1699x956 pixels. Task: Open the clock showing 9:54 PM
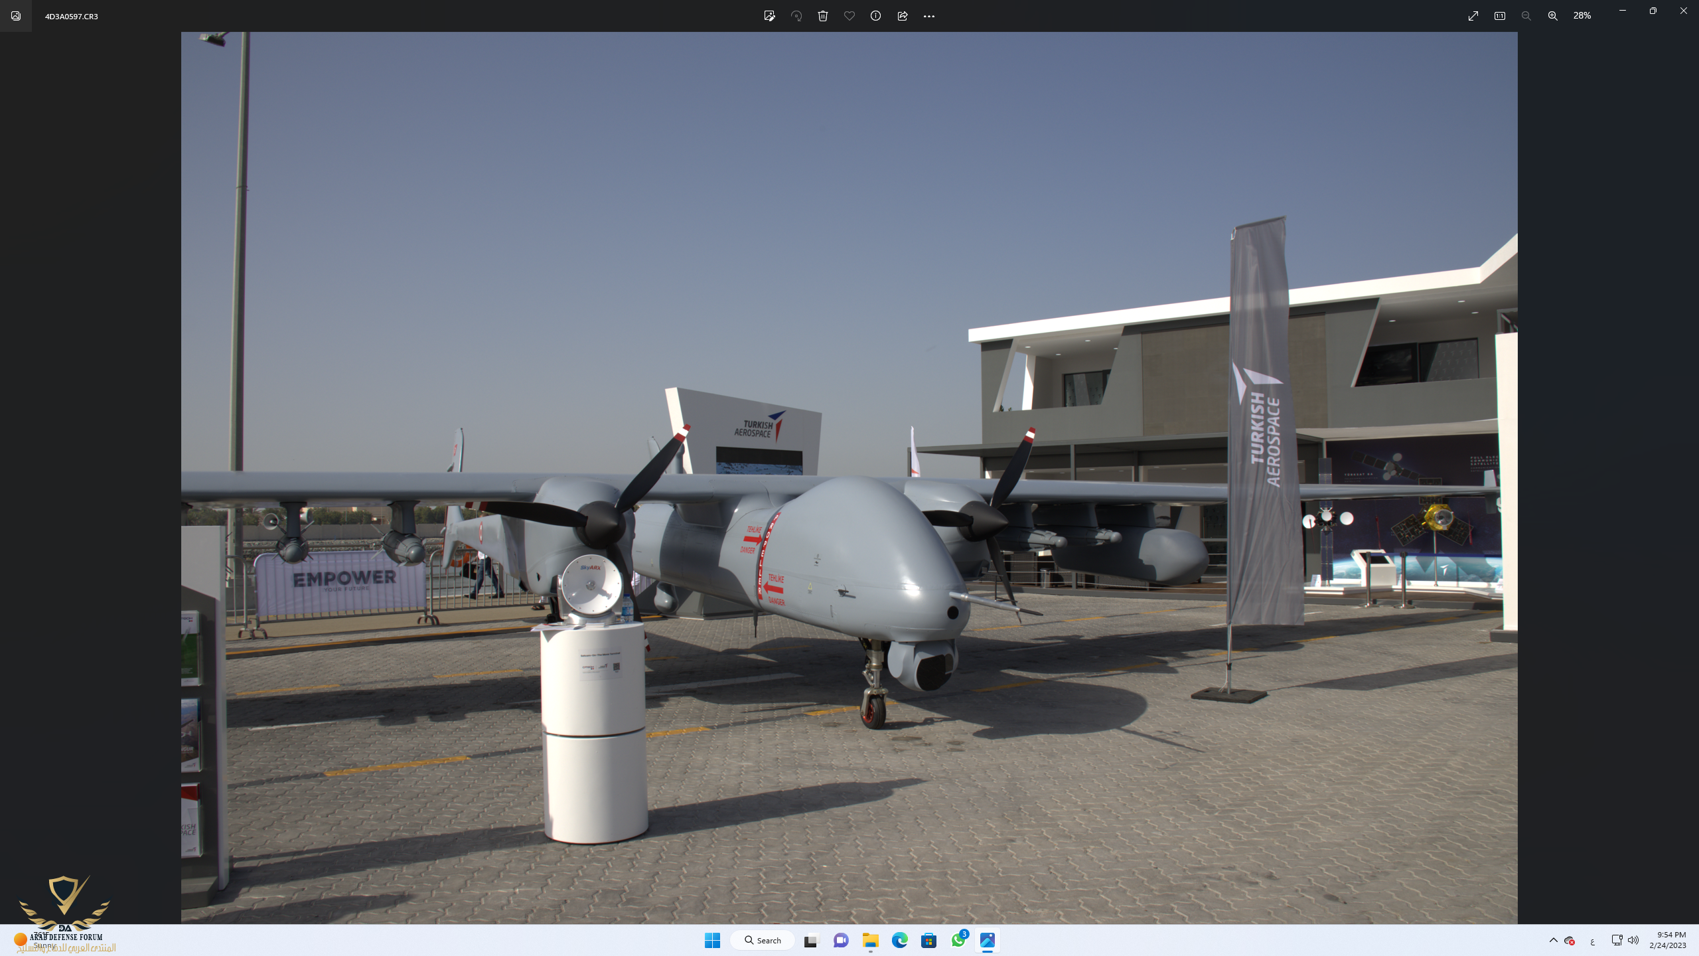1667,940
